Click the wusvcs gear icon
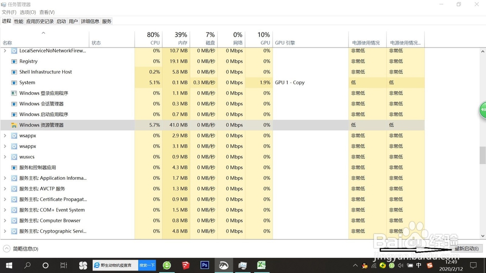This screenshot has width=486, height=273. (14, 157)
